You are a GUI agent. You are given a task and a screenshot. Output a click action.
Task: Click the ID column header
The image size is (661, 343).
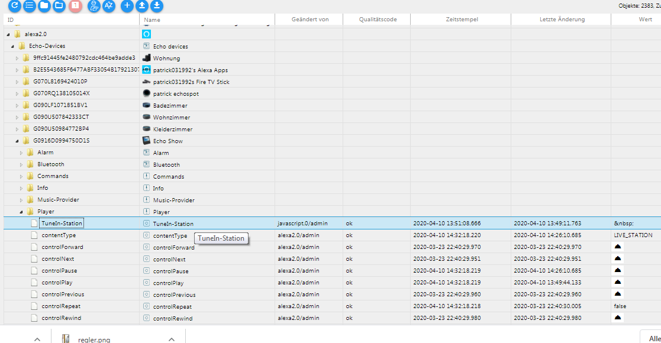(72, 20)
